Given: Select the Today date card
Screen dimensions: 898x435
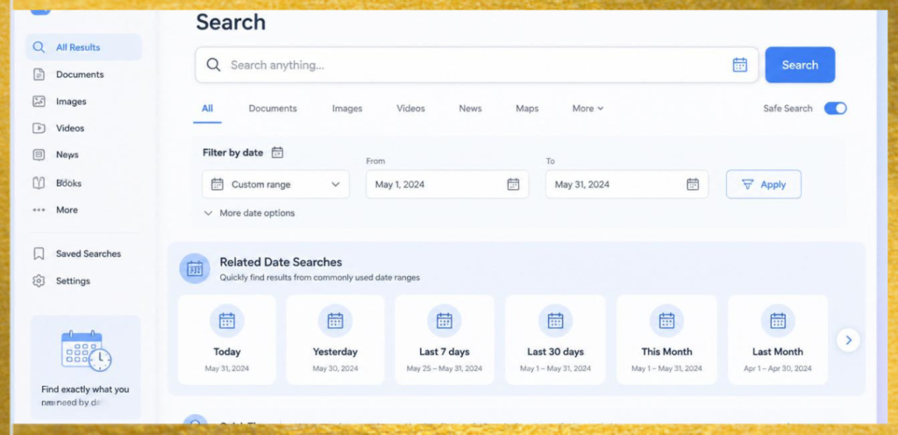Looking at the screenshot, I should pyautogui.click(x=227, y=340).
